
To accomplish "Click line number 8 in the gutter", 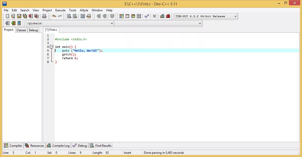I will pyautogui.click(x=48, y=62).
